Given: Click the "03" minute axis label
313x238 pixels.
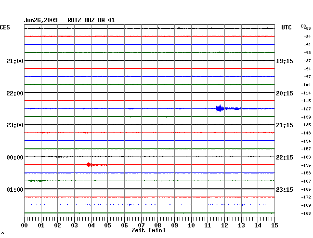Looking at the screenshot, I should 74,225.
